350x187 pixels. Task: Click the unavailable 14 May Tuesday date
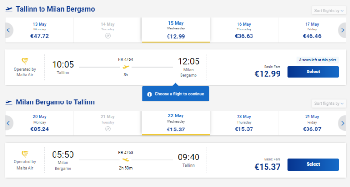coord(108,30)
